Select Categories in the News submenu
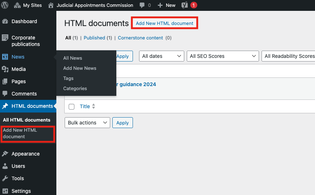The height and width of the screenshot is (195, 315). point(75,88)
